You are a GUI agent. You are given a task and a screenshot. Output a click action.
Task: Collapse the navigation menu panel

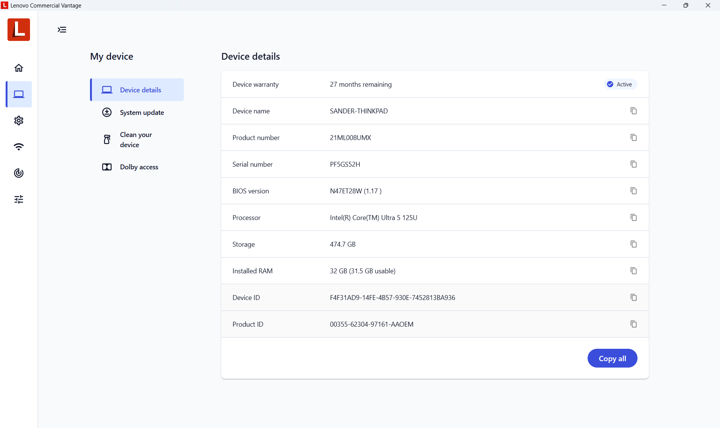[62, 30]
